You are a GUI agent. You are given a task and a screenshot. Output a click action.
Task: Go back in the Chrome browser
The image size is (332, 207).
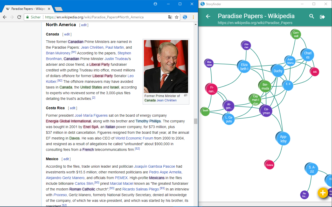coord(5,17)
